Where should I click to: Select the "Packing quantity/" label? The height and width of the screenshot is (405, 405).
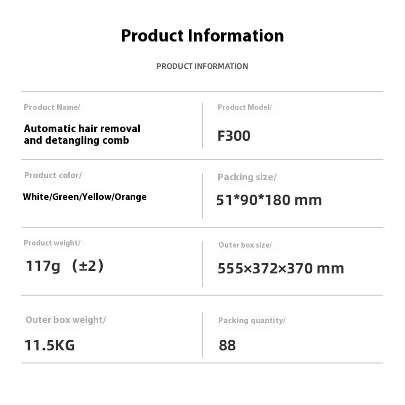pyautogui.click(x=252, y=320)
